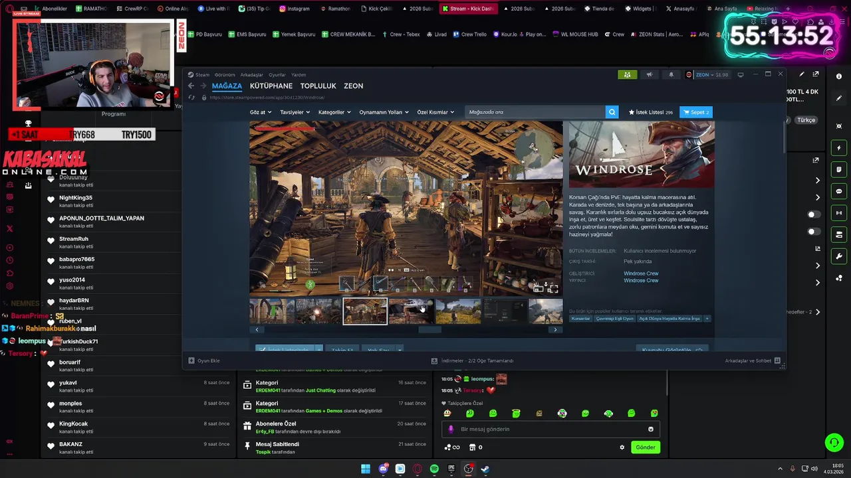851x478 pixels.
Task: Click the purple microphone icon in chat input
Action: [451, 429]
